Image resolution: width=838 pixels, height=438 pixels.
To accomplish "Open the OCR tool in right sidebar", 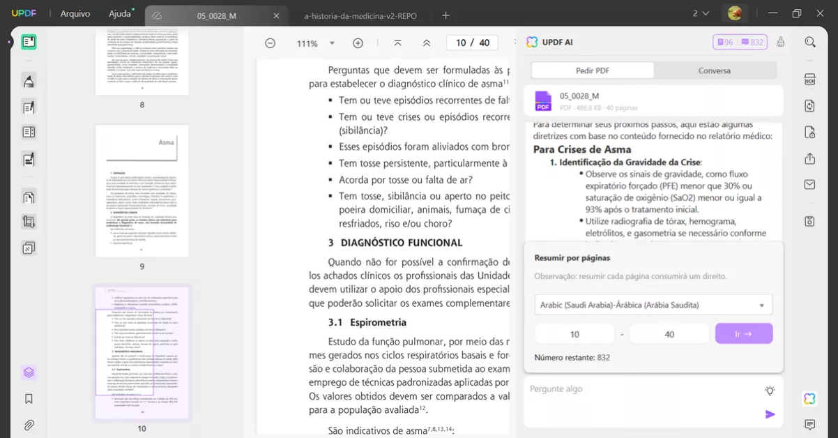I will coord(809,79).
